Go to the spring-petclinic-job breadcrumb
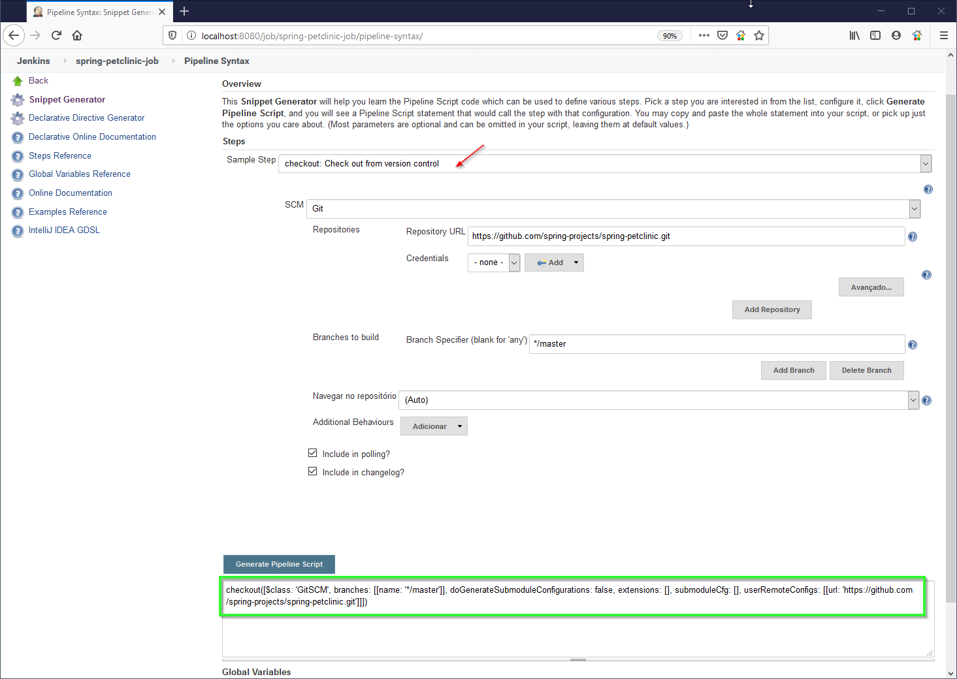 (x=117, y=61)
